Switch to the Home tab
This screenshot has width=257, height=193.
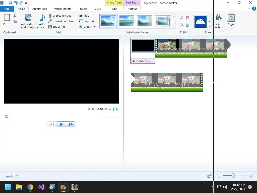click(21, 9)
